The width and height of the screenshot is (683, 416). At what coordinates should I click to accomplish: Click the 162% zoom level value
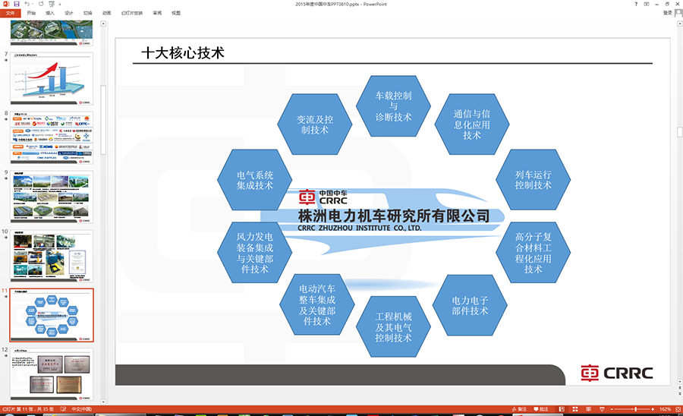click(x=665, y=409)
